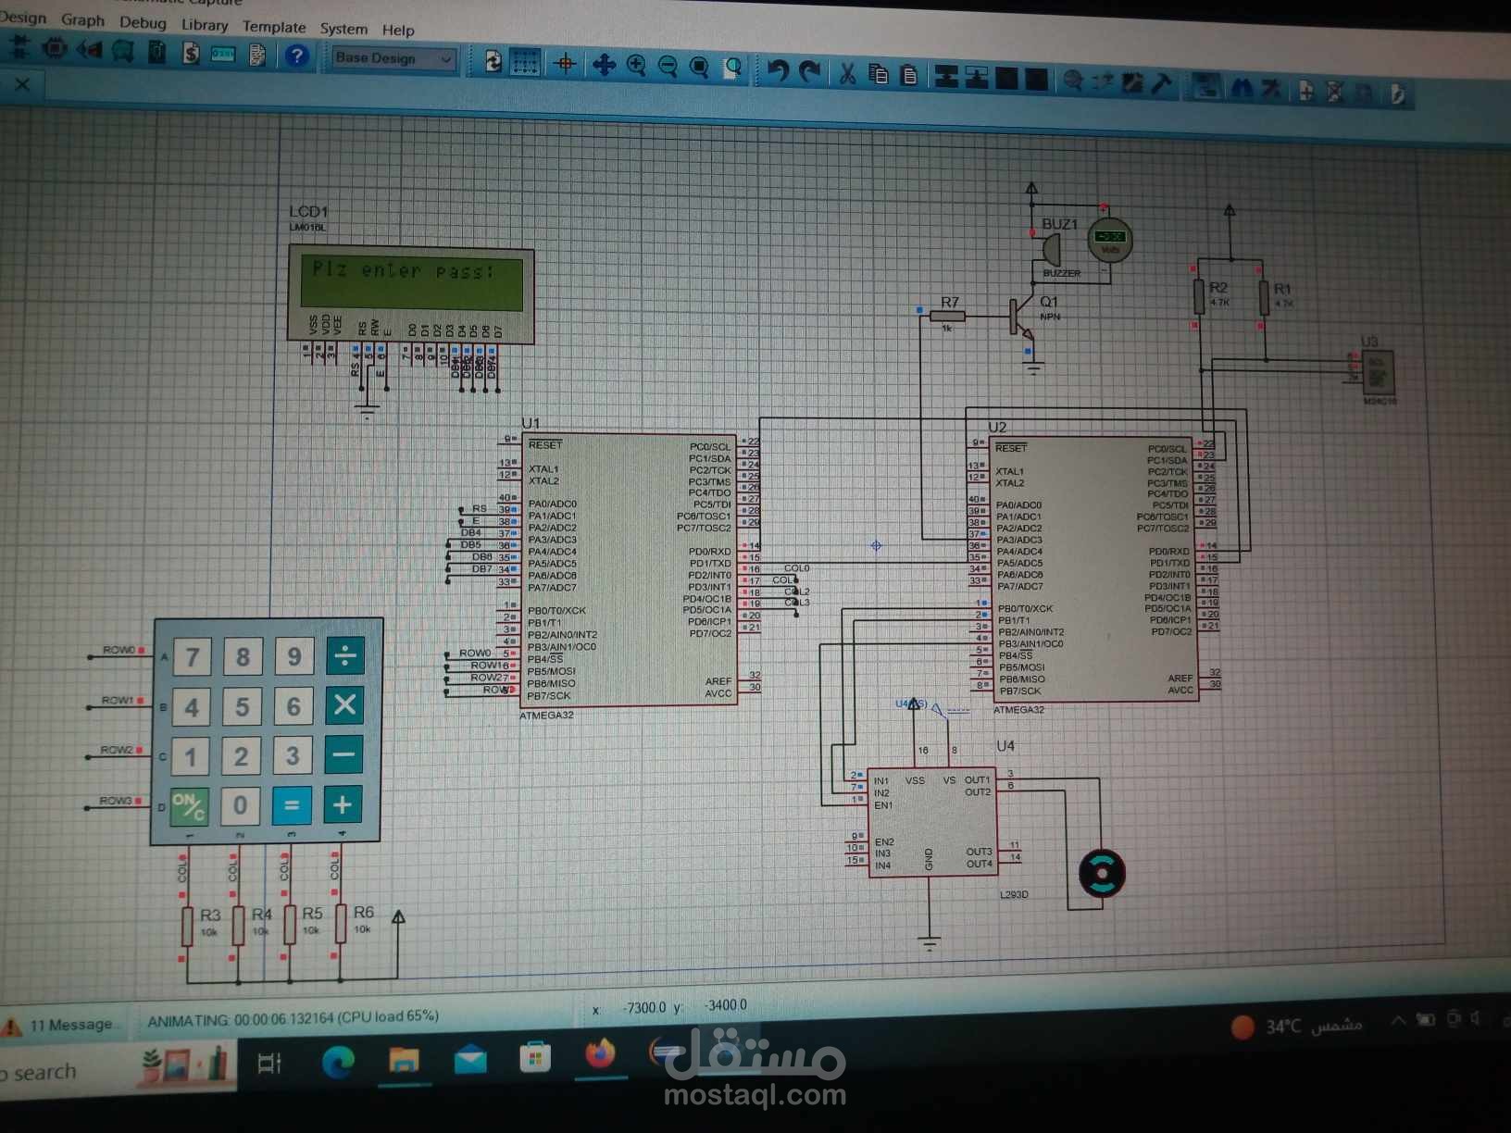Image resolution: width=1511 pixels, height=1133 pixels.
Task: Click the keypad ON/C key
Action: [x=189, y=806]
